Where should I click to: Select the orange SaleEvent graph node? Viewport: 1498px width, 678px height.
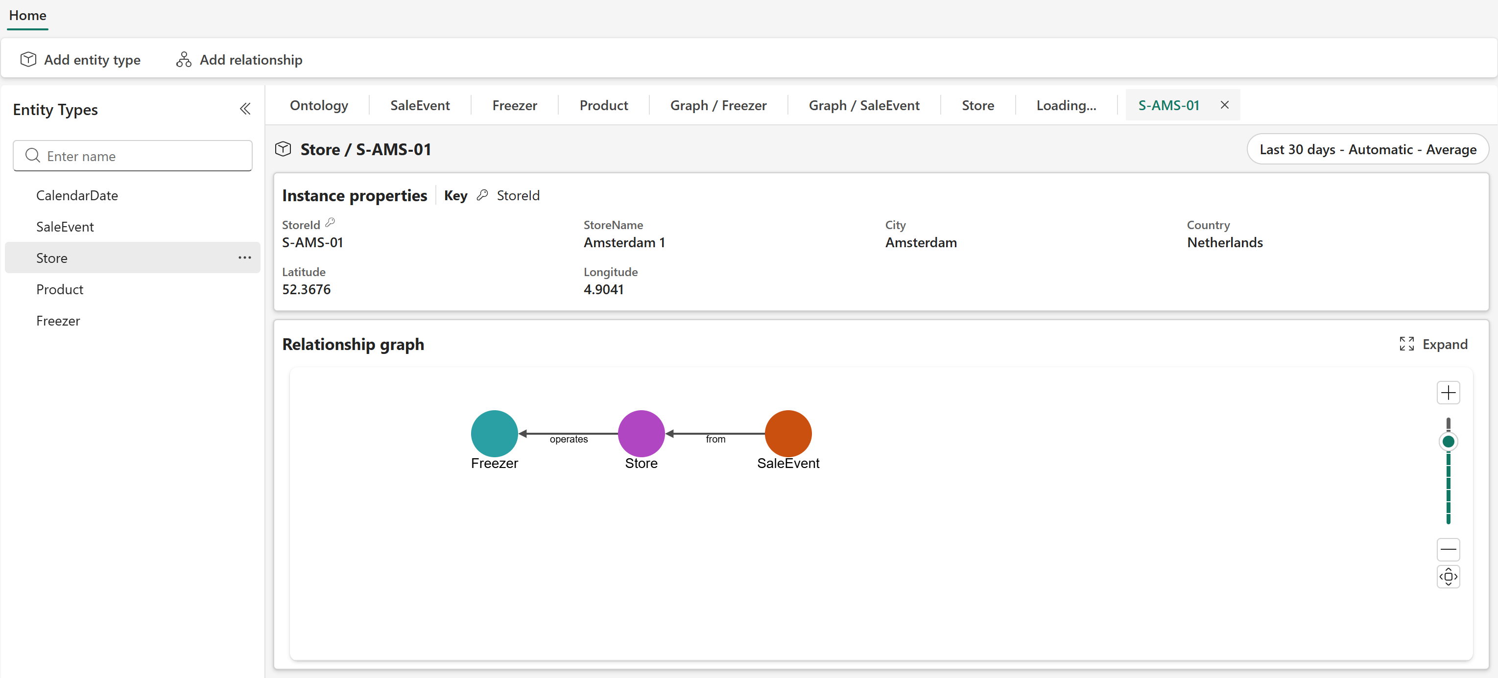787,433
